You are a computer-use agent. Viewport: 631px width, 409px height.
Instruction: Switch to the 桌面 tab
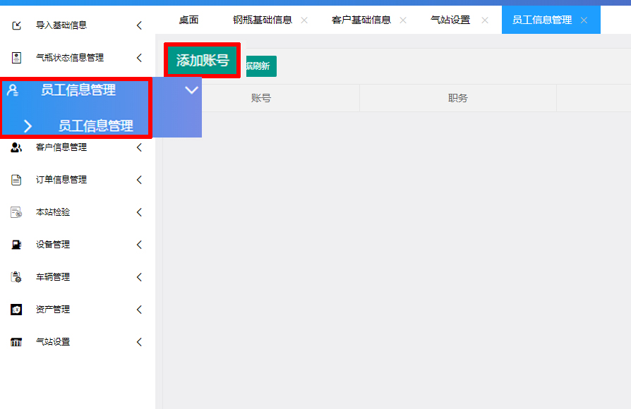pyautogui.click(x=188, y=20)
